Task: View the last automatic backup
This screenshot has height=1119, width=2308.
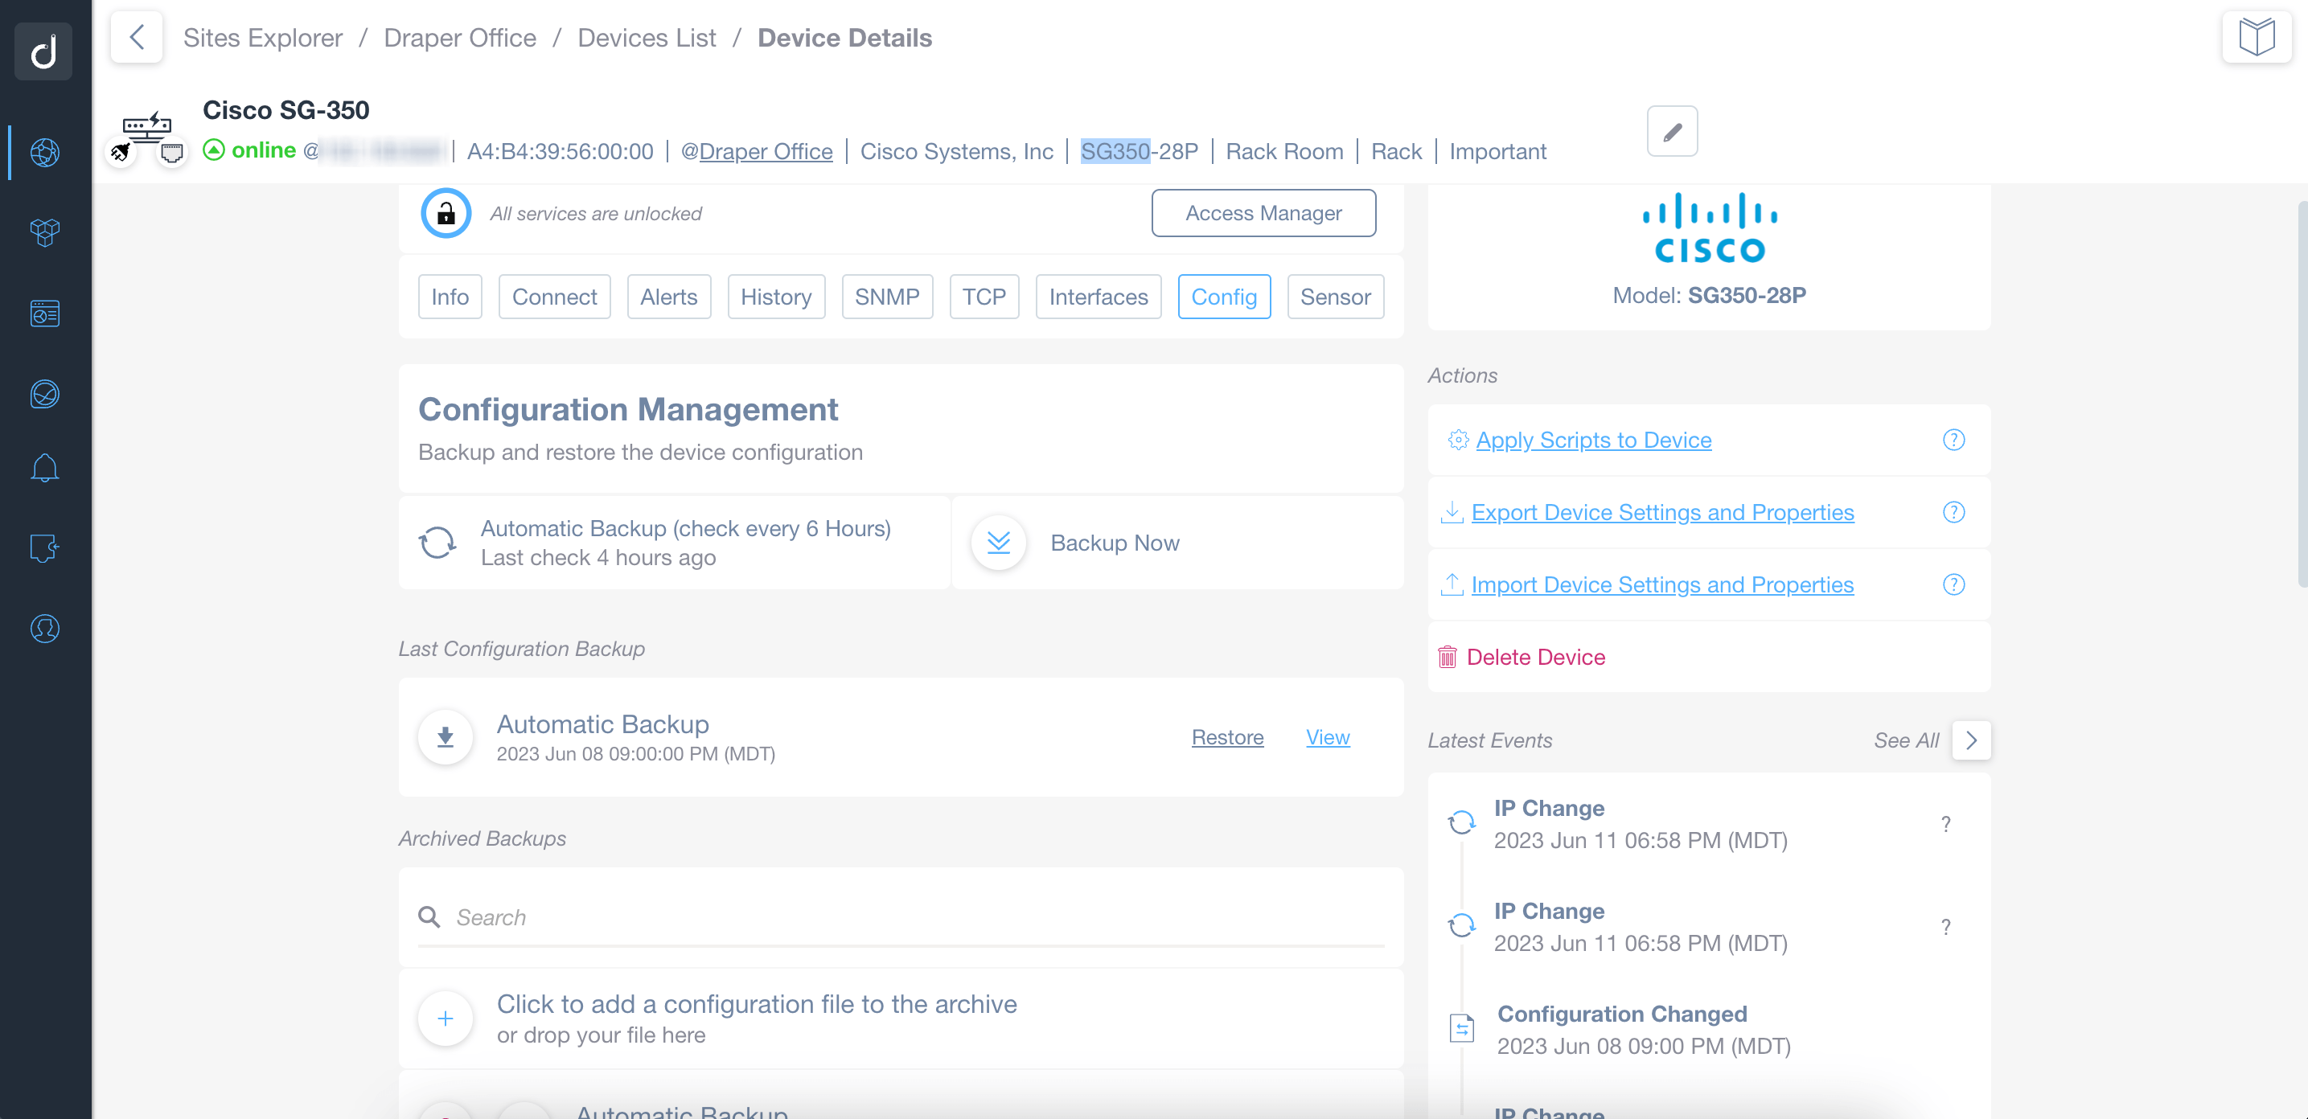Action: (x=1328, y=737)
